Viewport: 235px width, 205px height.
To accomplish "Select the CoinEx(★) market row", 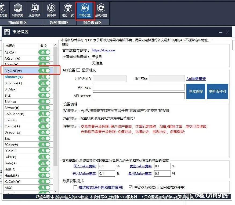I will [x=28, y=126].
